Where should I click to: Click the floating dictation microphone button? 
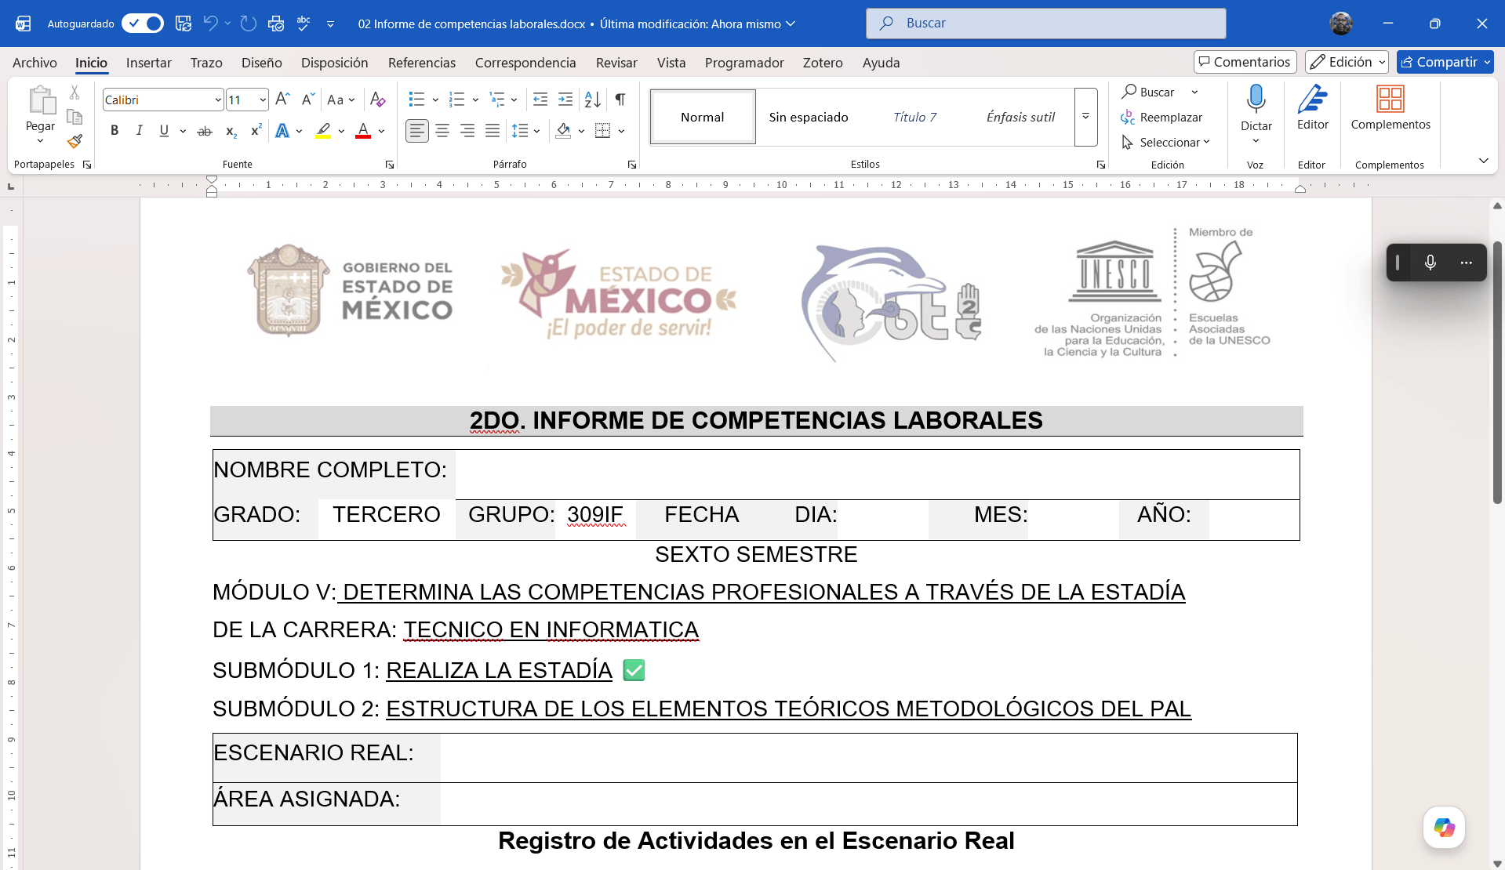coord(1430,263)
